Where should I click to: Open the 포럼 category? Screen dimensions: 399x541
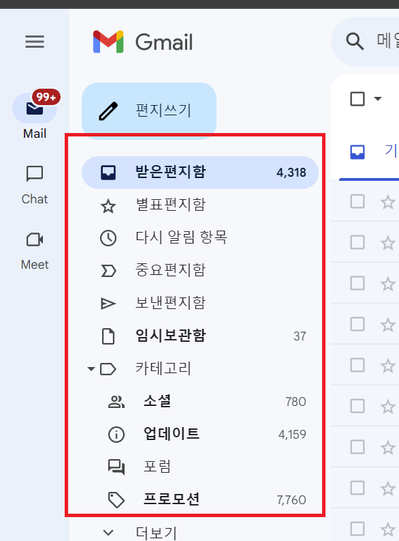coord(200,467)
